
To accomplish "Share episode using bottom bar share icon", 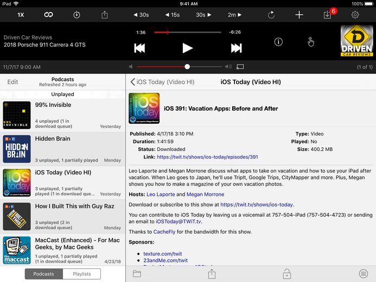I will 212,274.
